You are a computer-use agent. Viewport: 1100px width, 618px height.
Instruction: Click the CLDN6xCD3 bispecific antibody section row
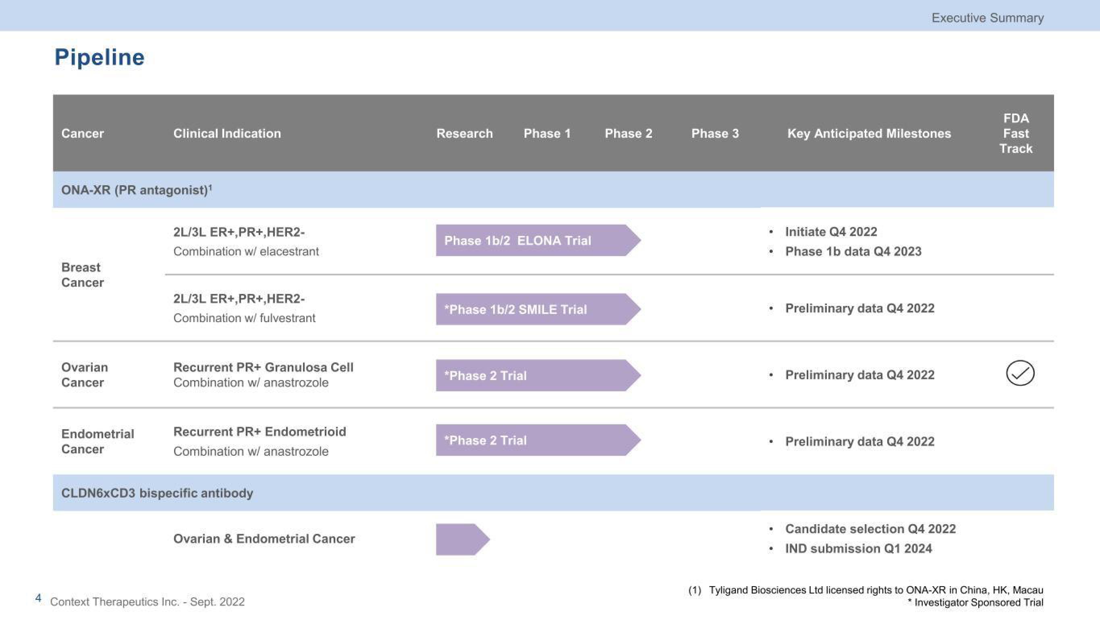[553, 492]
